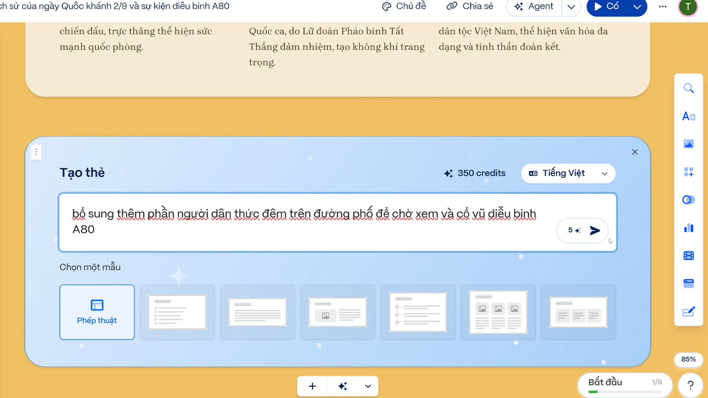Send the prompt with the arrow icon
This screenshot has height=398, width=708.
(x=595, y=230)
